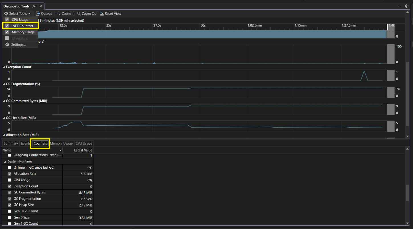Collapse the Allocation Rate (MiB) graph
The height and width of the screenshot is (229, 413).
pyautogui.click(x=4, y=135)
